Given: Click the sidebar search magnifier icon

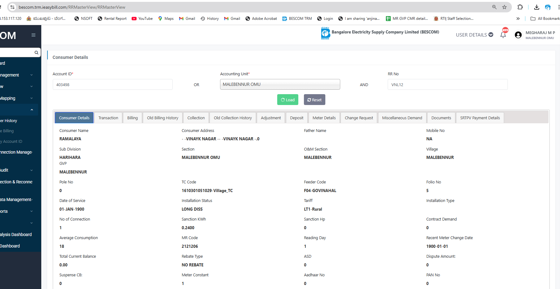Looking at the screenshot, I should (x=36, y=53).
